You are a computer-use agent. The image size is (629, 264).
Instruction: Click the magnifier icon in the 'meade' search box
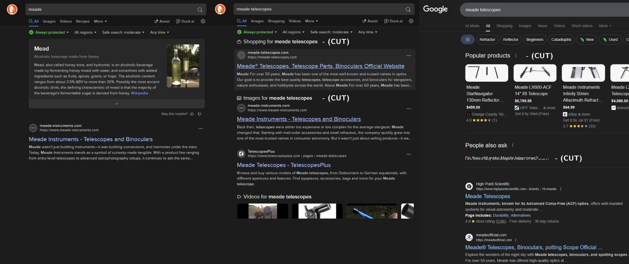pos(200,10)
